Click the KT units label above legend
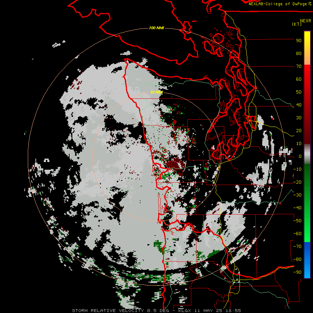 (x=297, y=24)
